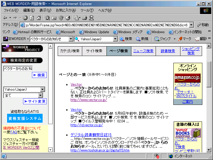This screenshot has height=160, width=213.
Task: Click the 移動 Go button
Action: pyautogui.click(x=203, y=25)
